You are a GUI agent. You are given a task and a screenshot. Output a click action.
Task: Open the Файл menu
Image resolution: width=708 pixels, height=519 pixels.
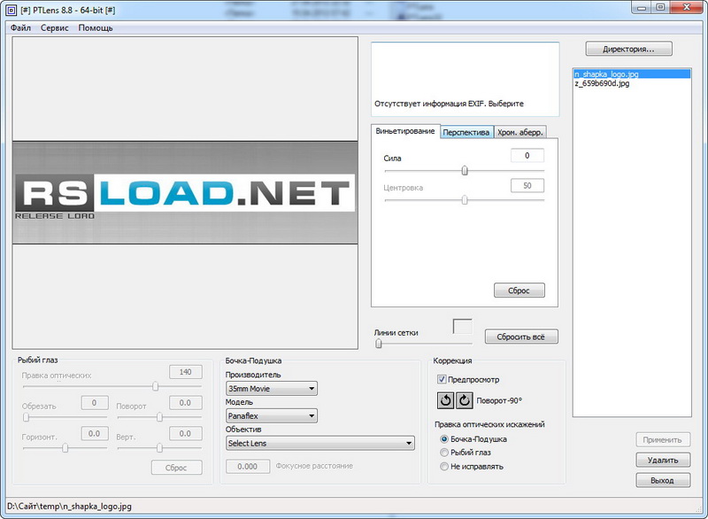20,28
